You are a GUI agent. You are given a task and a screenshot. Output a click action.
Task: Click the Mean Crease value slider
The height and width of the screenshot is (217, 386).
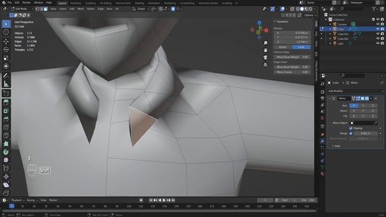click(292, 72)
